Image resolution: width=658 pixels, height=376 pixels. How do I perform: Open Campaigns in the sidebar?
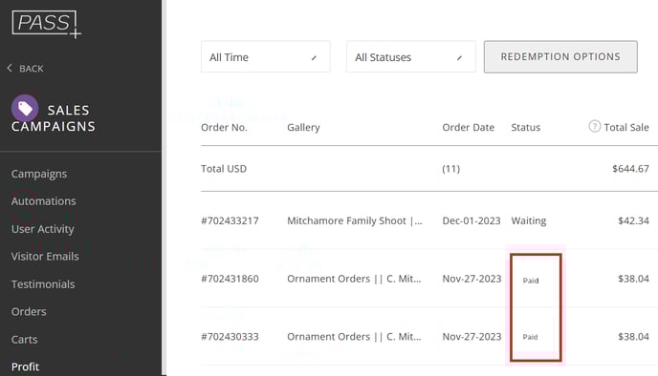pos(39,174)
